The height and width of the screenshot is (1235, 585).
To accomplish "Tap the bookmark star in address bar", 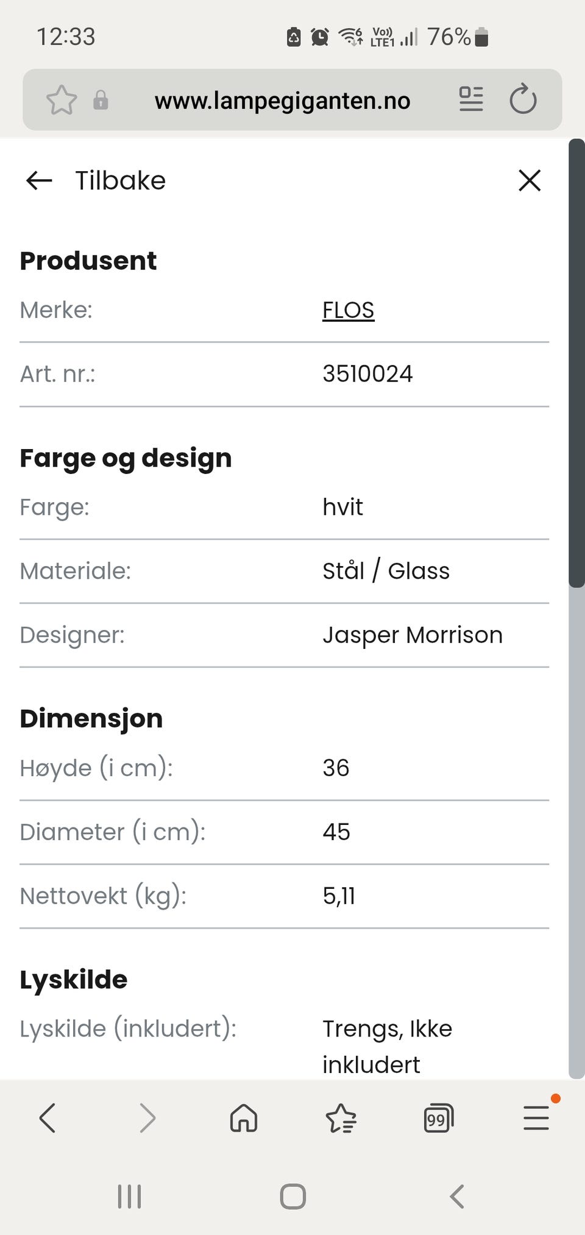I will pyautogui.click(x=62, y=100).
